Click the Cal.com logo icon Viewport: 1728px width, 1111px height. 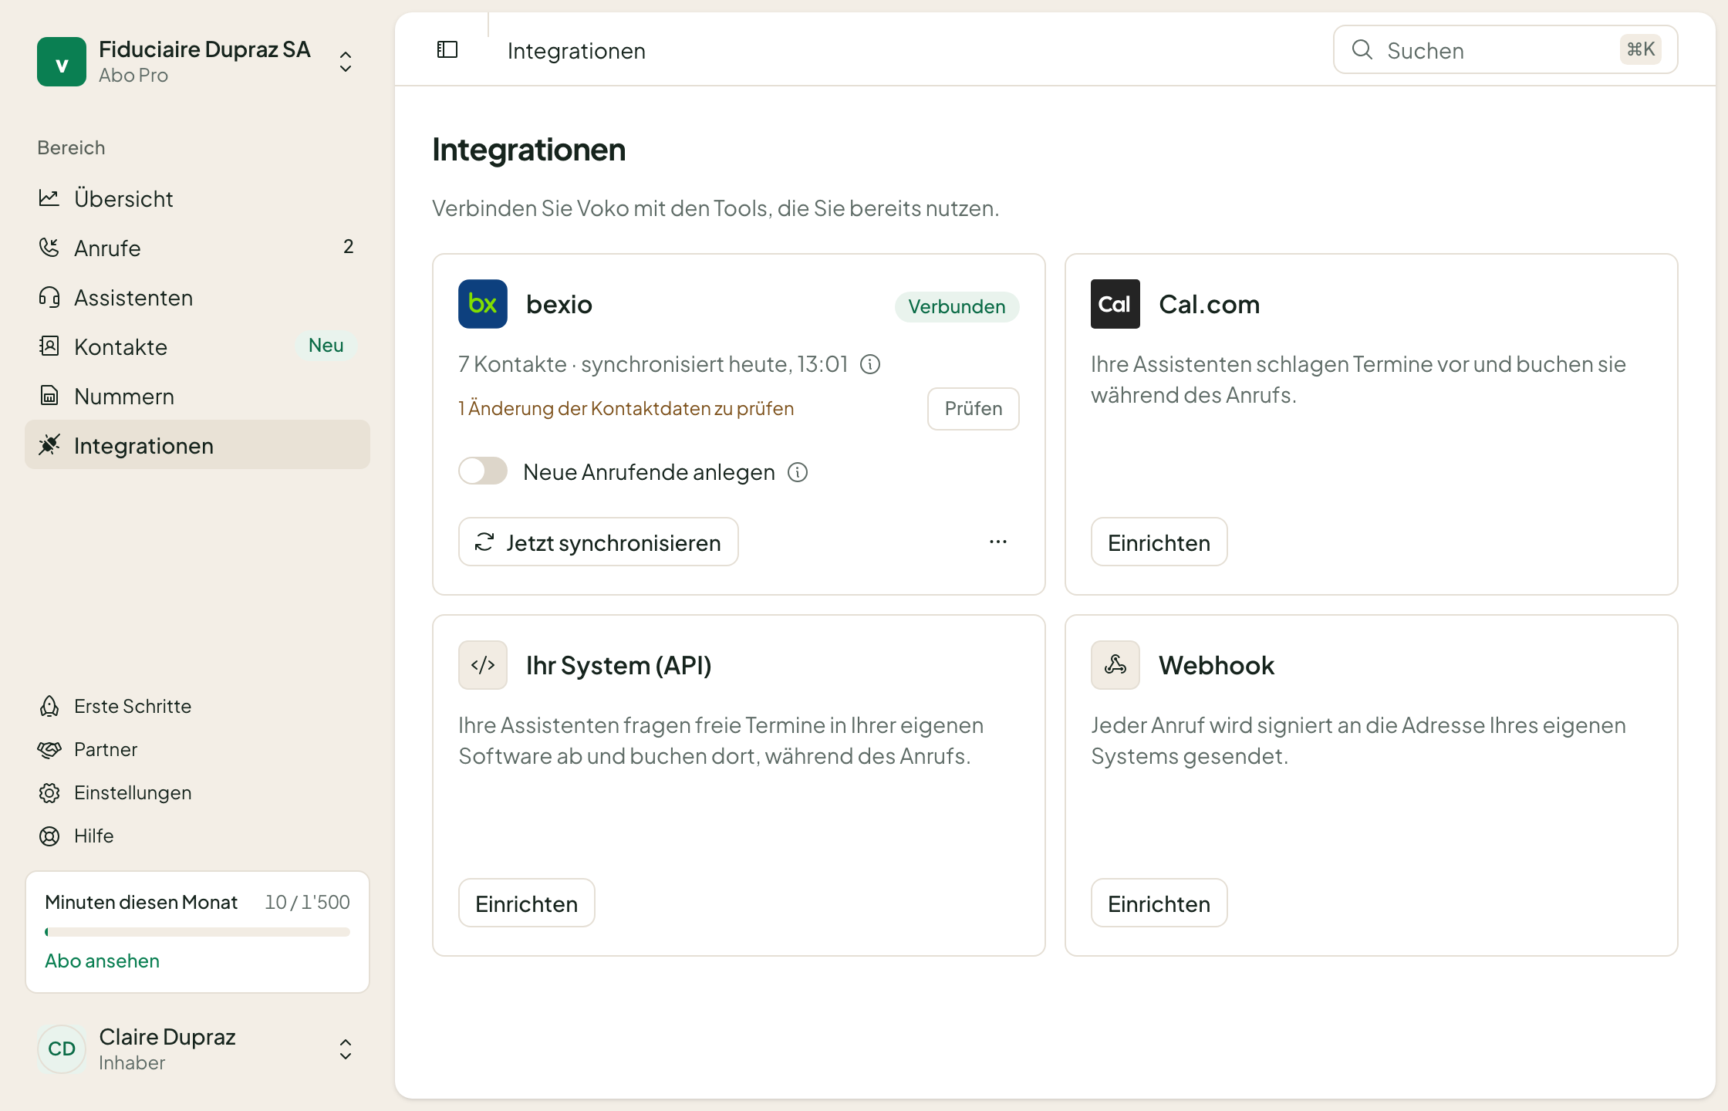coord(1115,304)
